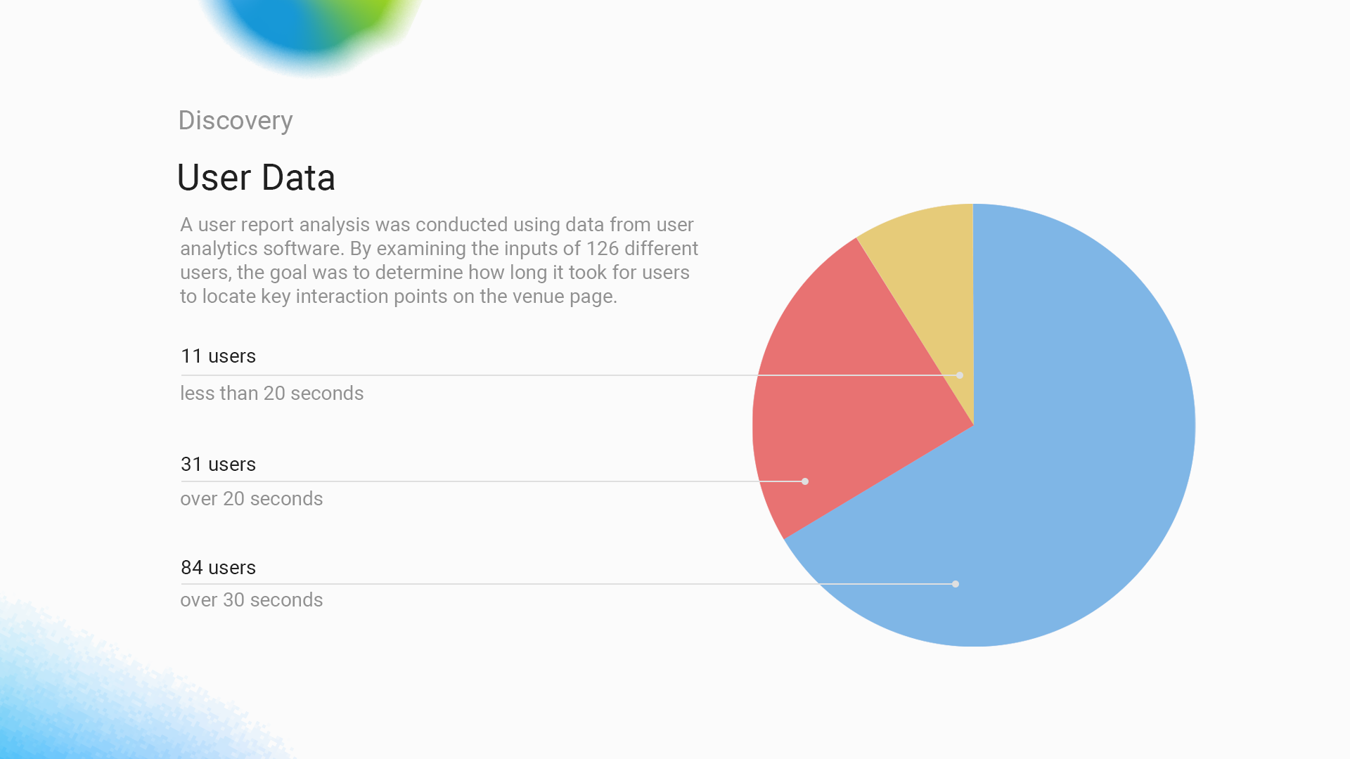This screenshot has height=759, width=1350.
Task: Select the "84 users" label
Action: 218,568
